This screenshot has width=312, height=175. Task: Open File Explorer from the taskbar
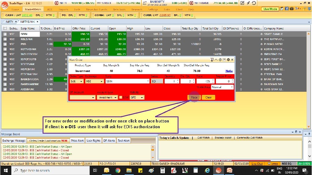tap(129, 170)
